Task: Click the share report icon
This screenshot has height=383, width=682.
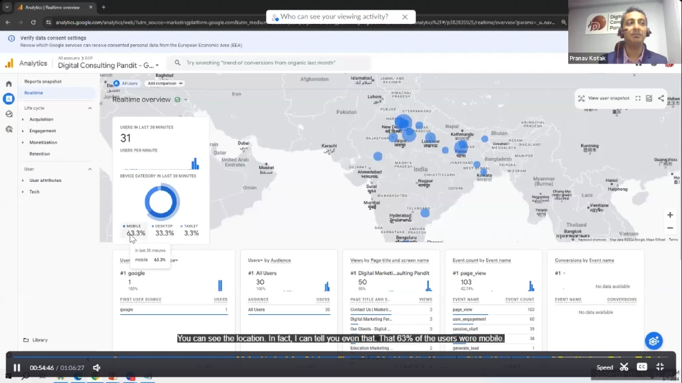Action: (x=661, y=98)
